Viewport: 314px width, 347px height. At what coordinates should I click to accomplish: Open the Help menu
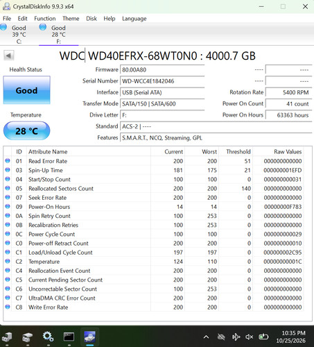(110, 19)
